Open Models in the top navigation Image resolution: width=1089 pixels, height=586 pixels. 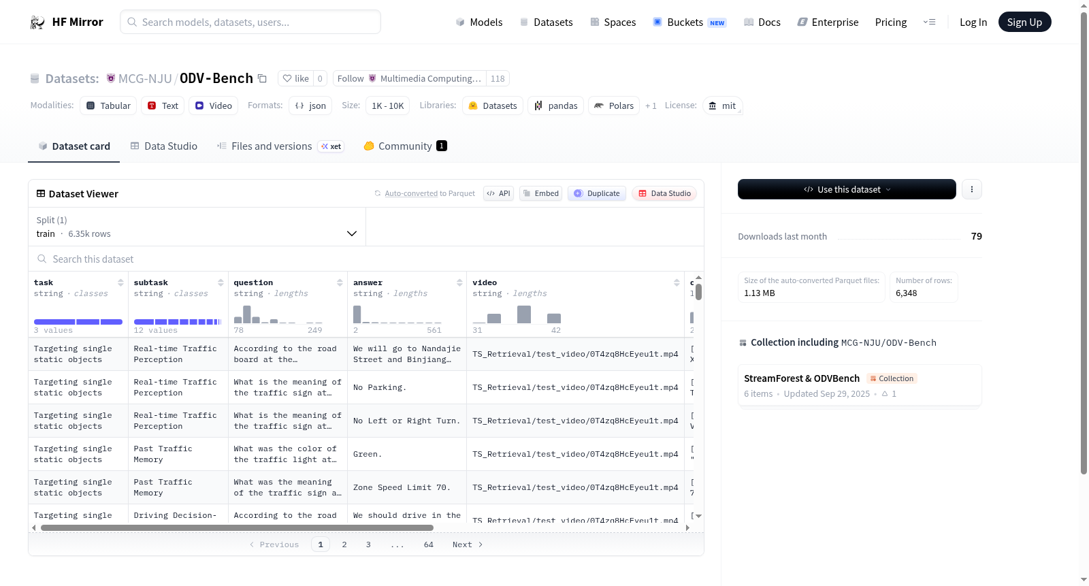tap(479, 22)
